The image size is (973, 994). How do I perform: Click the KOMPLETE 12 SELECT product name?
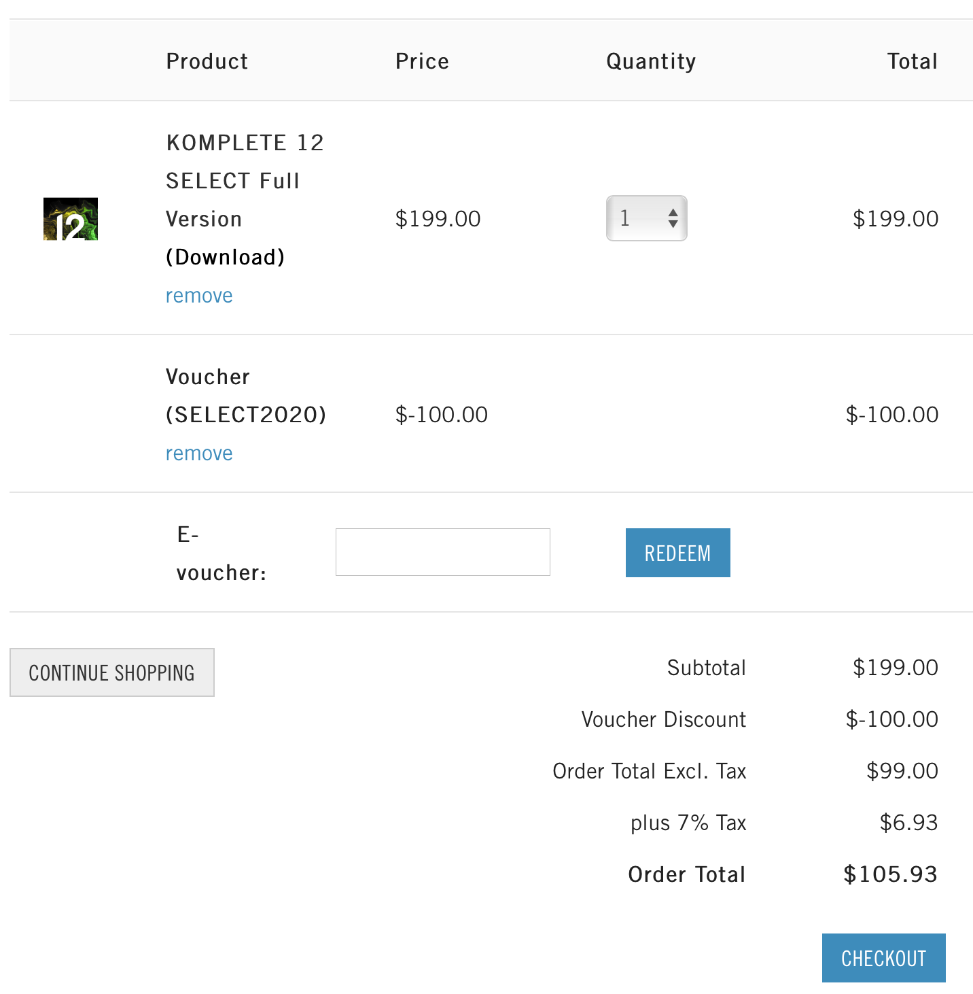[245, 200]
